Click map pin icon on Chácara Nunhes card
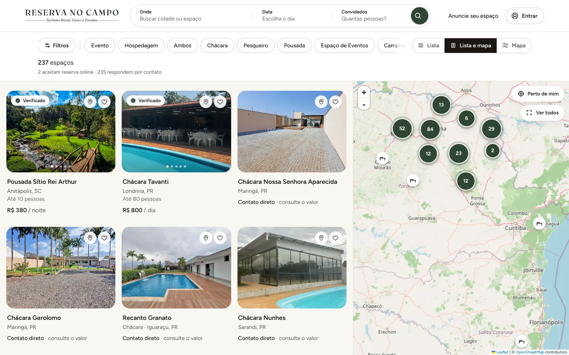 pyautogui.click(x=321, y=238)
